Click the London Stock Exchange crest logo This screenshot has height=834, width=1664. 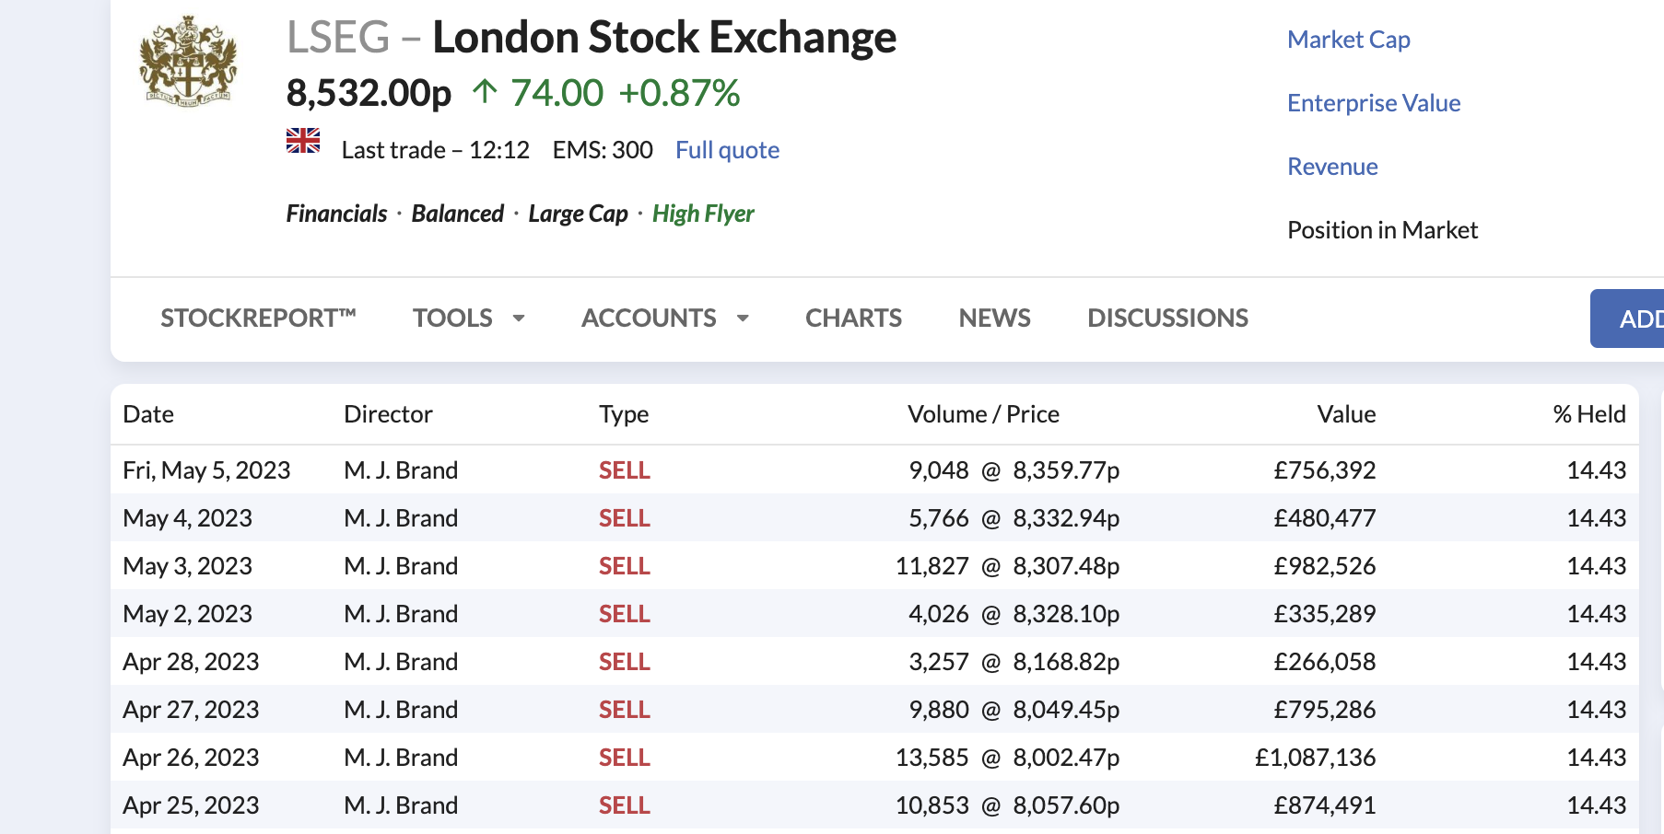pyautogui.click(x=188, y=62)
